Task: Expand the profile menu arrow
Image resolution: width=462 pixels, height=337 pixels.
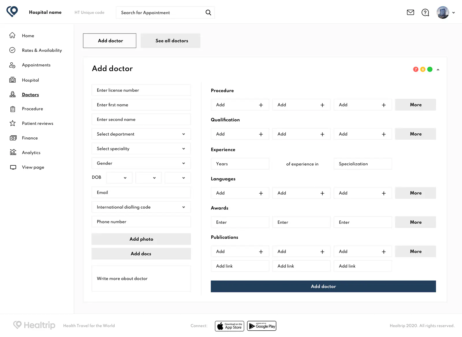Action: pyautogui.click(x=453, y=13)
